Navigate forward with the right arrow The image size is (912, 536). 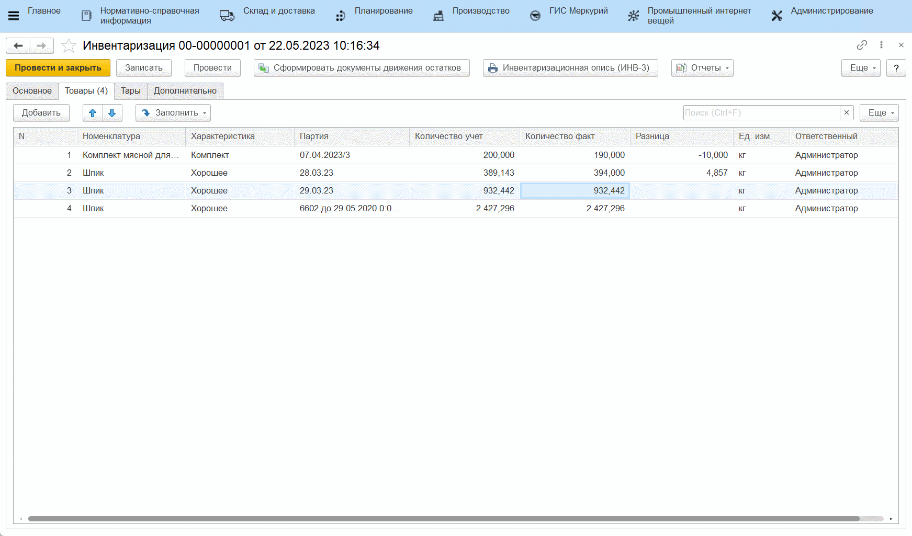pos(42,46)
